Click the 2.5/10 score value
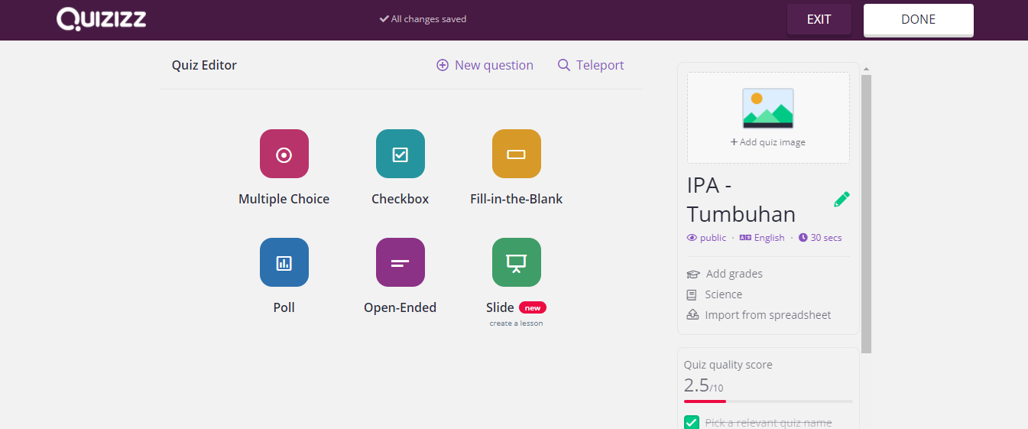The height and width of the screenshot is (429, 1028). click(703, 385)
